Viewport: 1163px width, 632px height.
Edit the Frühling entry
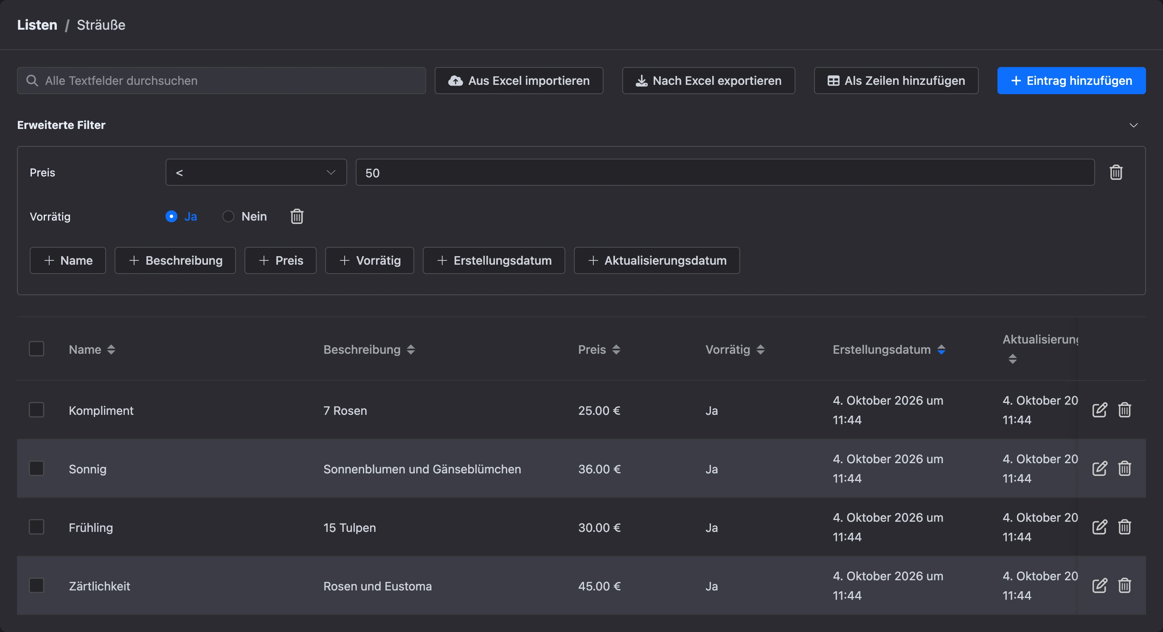click(x=1099, y=527)
